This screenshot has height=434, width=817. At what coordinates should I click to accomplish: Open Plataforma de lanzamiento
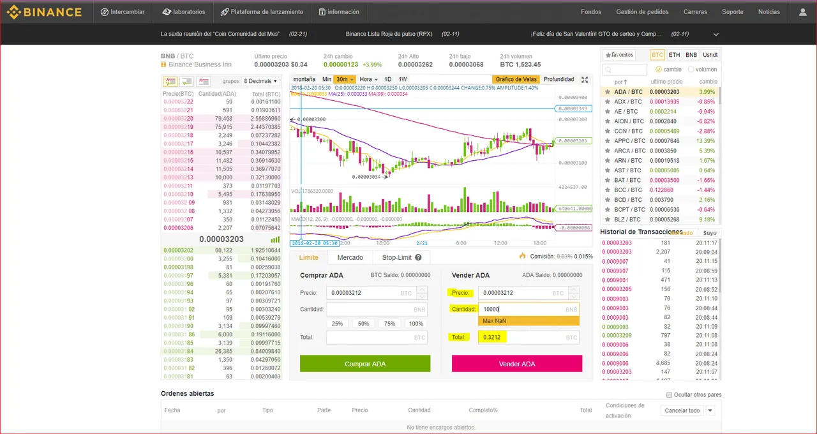tap(262, 11)
